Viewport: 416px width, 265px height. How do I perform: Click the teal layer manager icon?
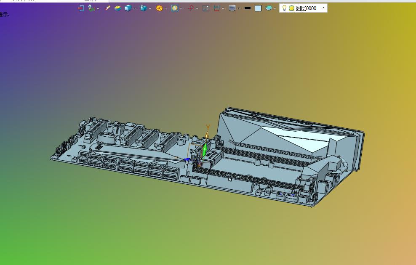click(269, 8)
